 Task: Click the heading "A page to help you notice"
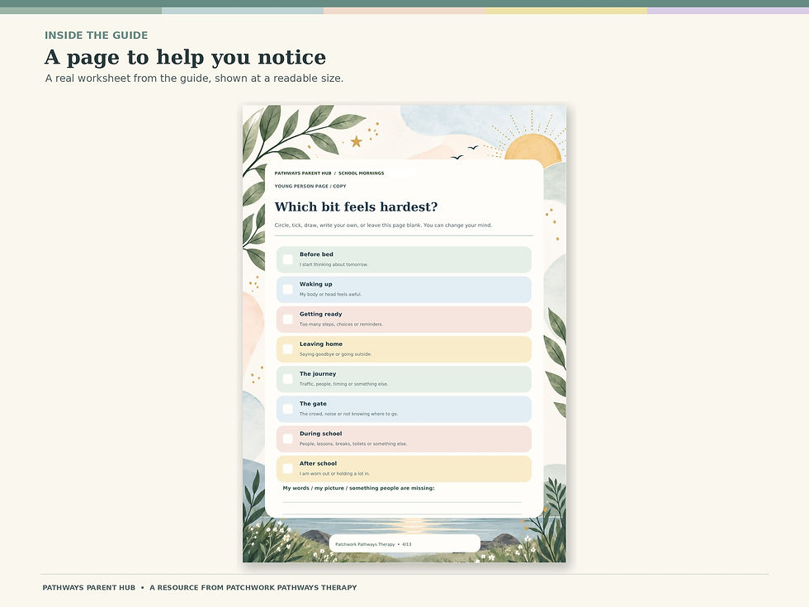185,57
